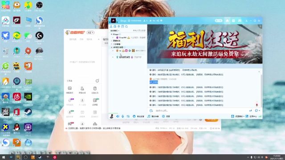The width and height of the screenshot is (285, 160).
Task: Select the first scene tab in companion window
Action: (73, 40)
